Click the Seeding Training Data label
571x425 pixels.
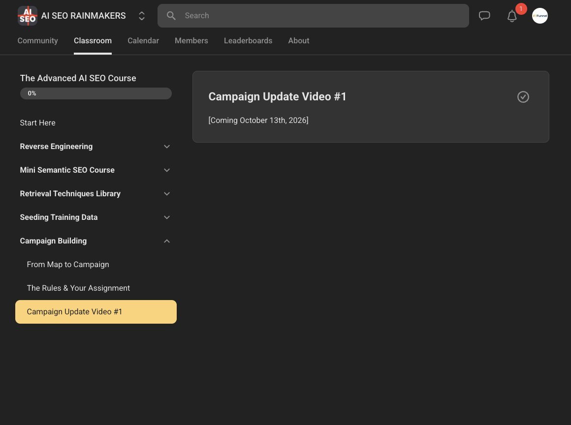pyautogui.click(x=59, y=217)
